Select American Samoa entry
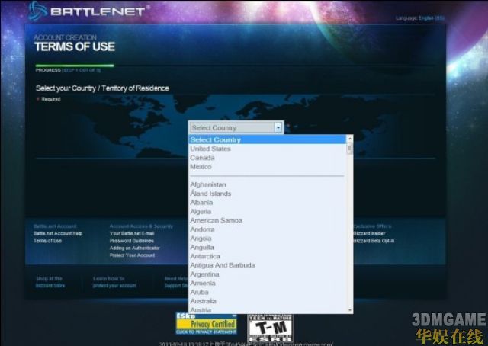Screen dimensions: 488x346 click(267, 220)
